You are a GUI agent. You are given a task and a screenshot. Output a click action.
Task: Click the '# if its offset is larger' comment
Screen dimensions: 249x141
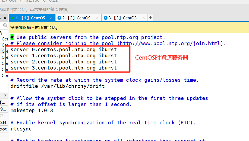tap(71, 104)
